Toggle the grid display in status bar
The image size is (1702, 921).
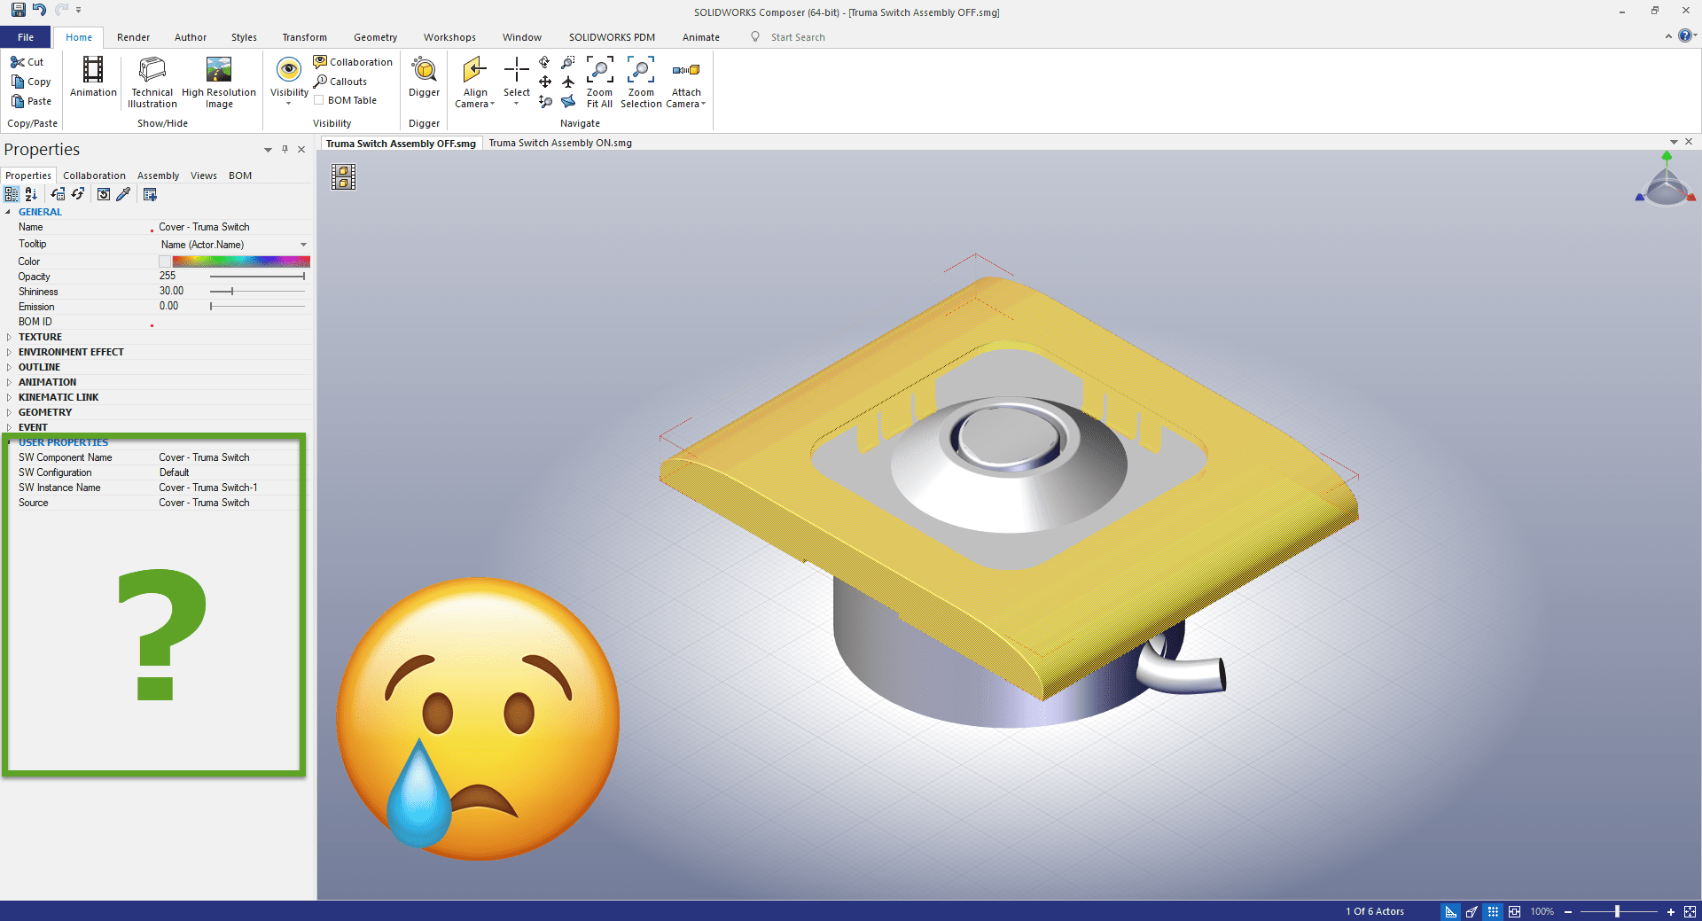coord(1493,911)
